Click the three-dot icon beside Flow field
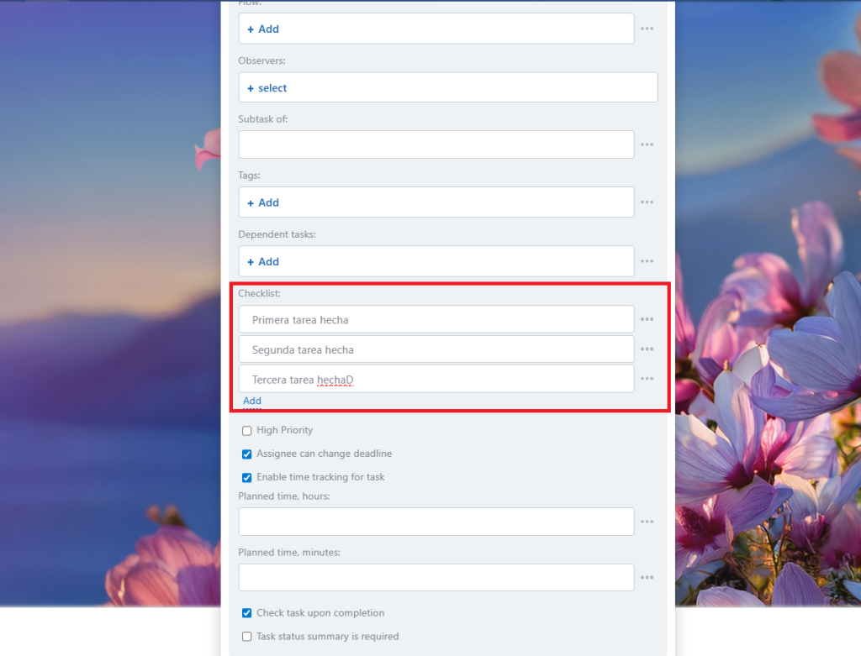The width and height of the screenshot is (861, 656). pos(647,29)
